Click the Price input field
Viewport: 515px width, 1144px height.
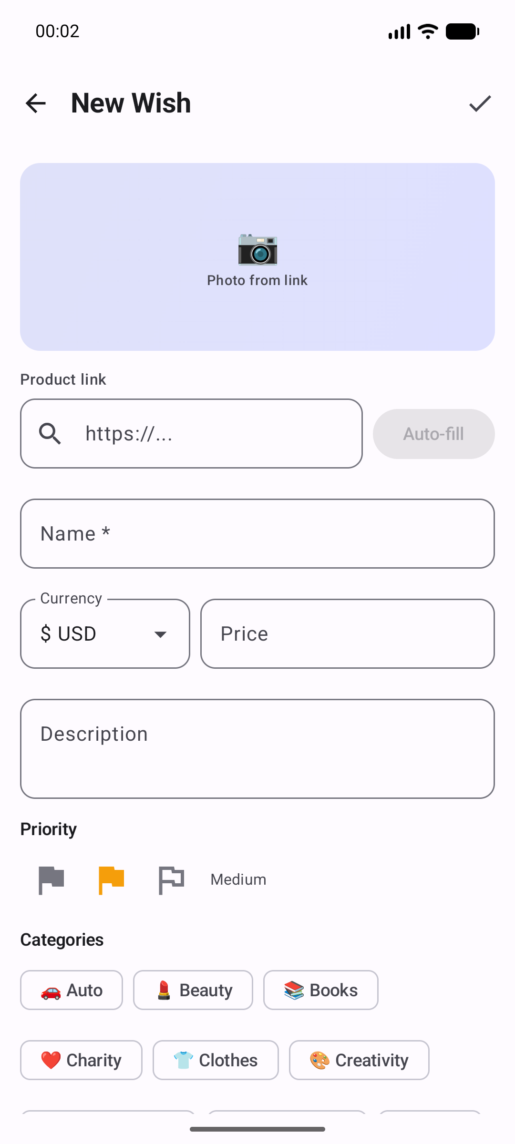[347, 634]
